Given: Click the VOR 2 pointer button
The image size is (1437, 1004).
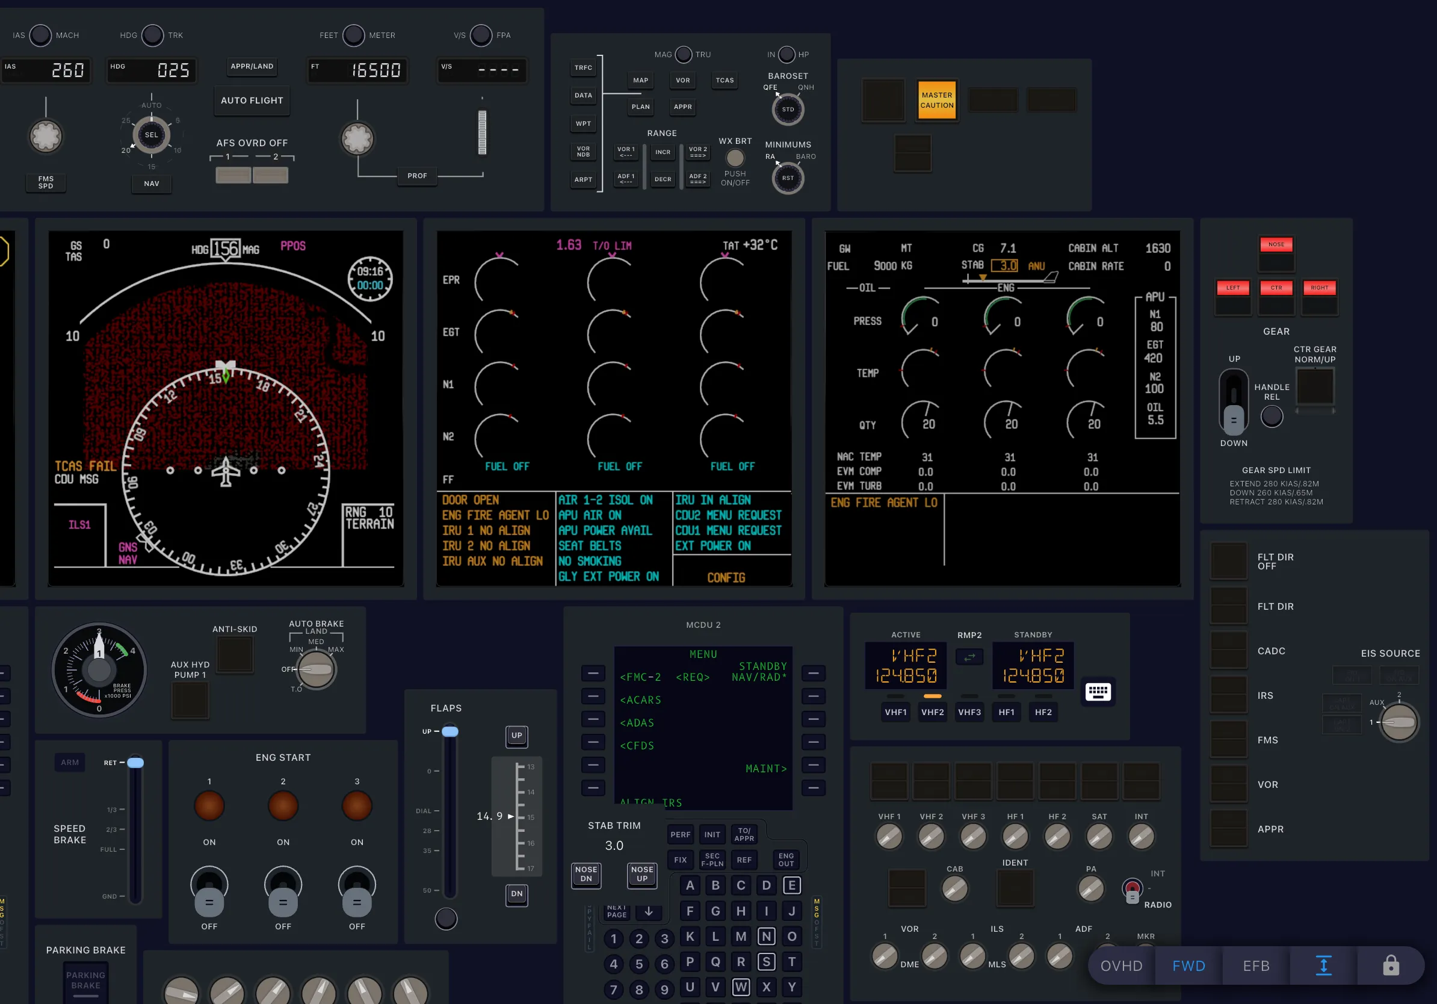Looking at the screenshot, I should 698,152.
